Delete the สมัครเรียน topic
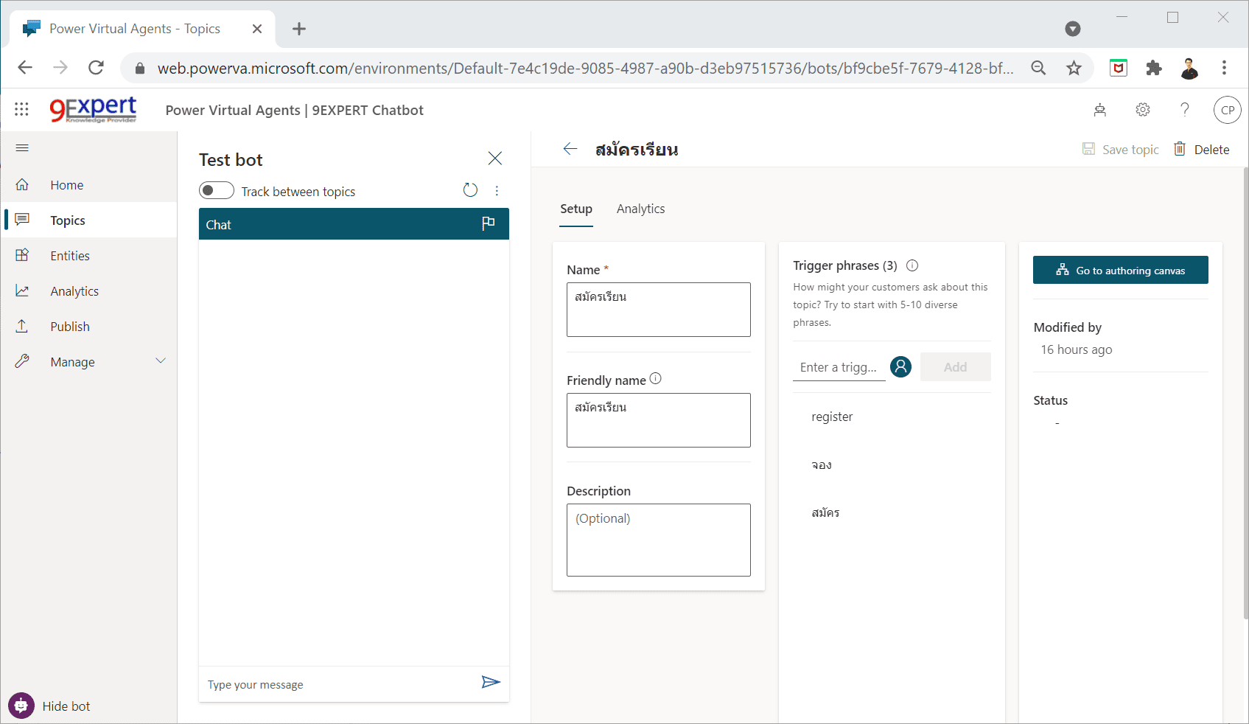 pos(1202,149)
